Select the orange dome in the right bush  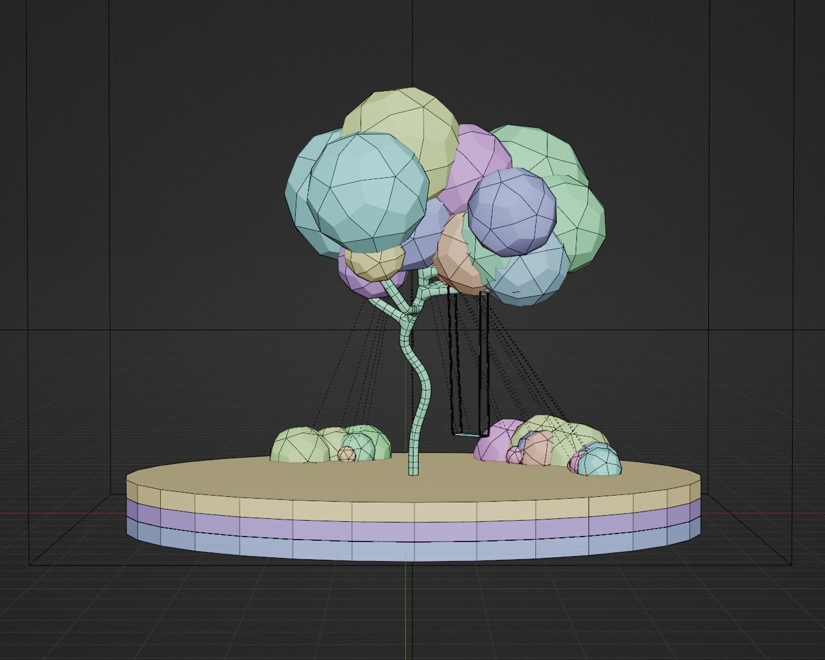[x=538, y=449]
